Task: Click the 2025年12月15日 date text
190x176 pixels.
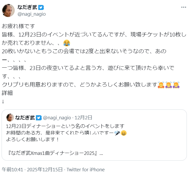Action: click(47, 169)
